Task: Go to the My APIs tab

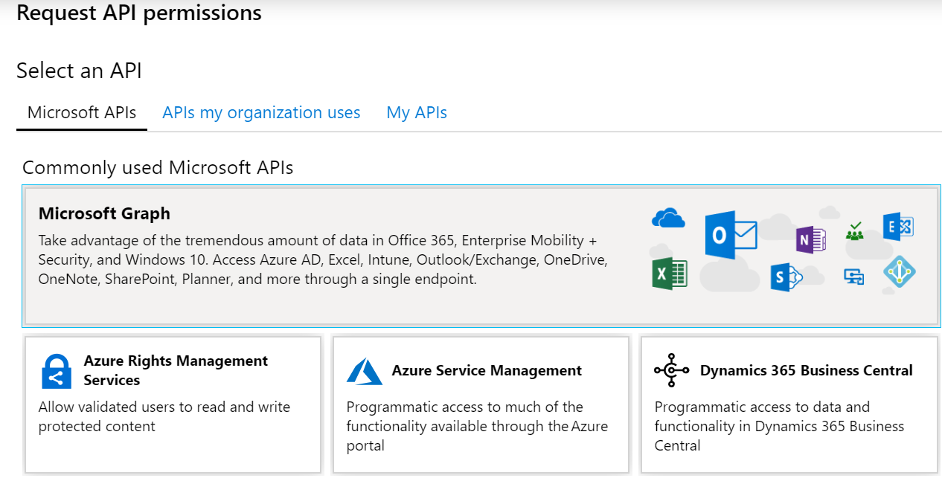Action: [x=417, y=113]
